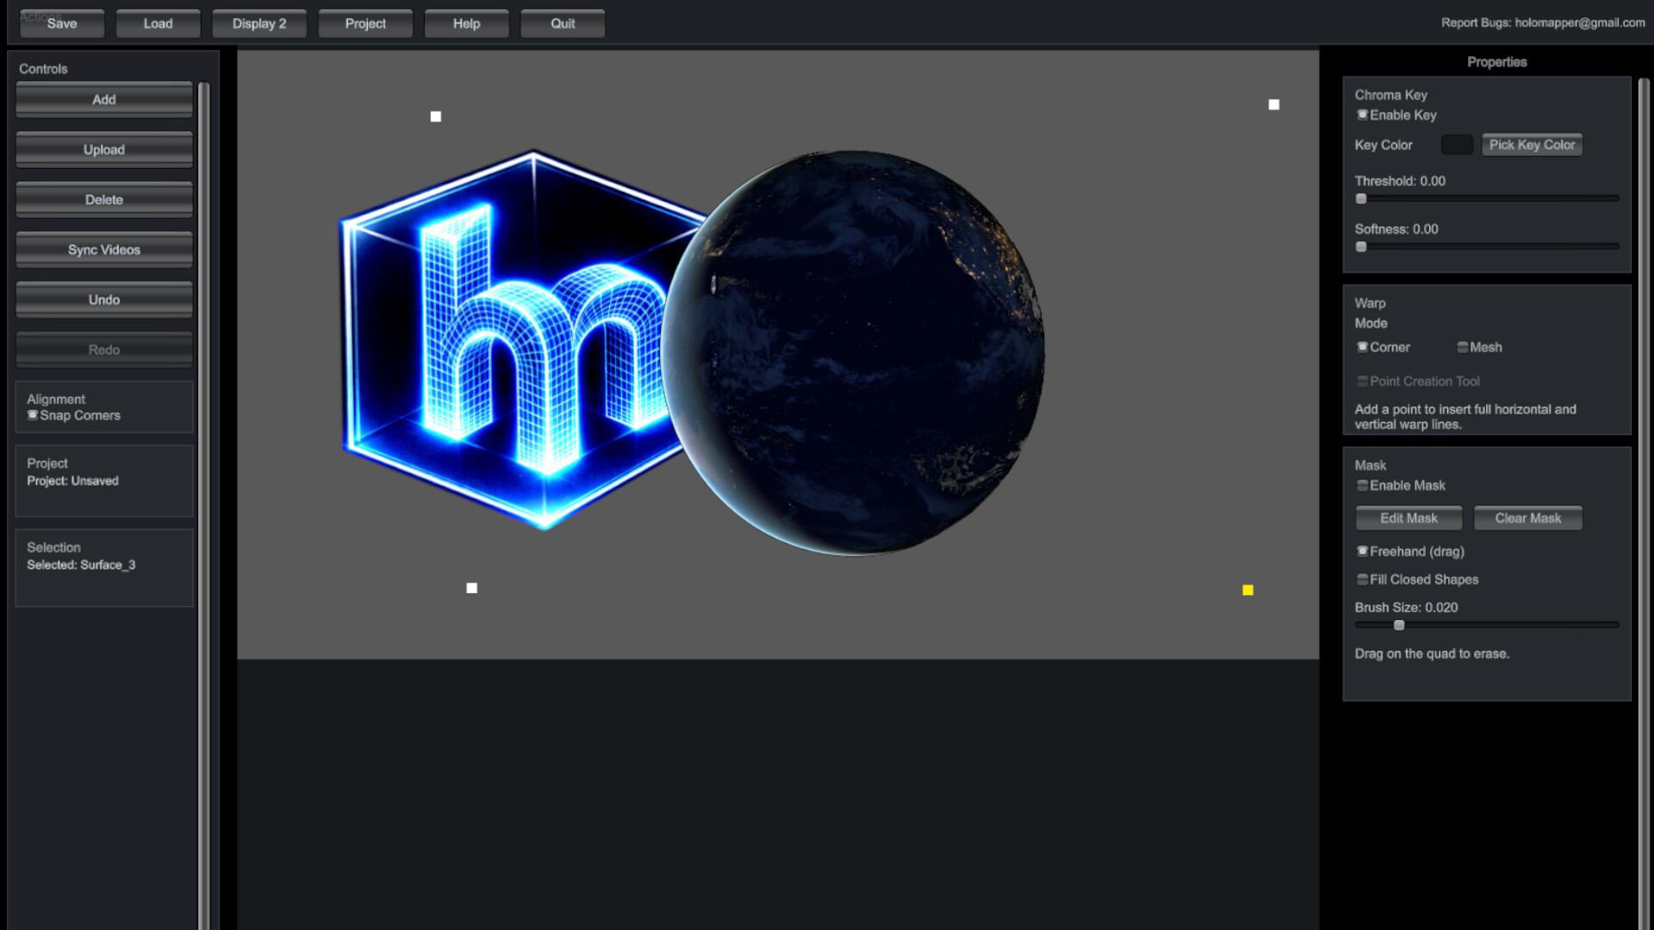Select Corner warp mode

pyautogui.click(x=1362, y=347)
